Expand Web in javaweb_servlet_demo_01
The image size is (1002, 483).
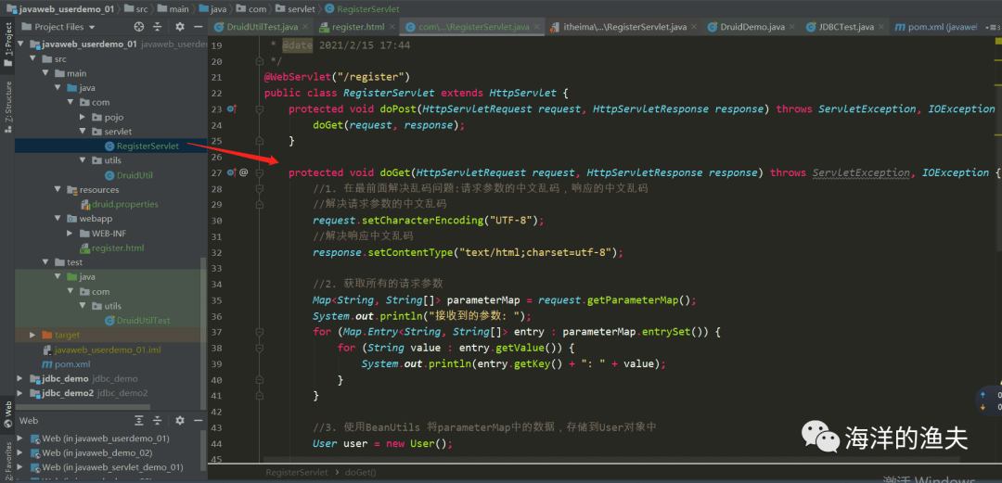pyautogui.click(x=20, y=467)
